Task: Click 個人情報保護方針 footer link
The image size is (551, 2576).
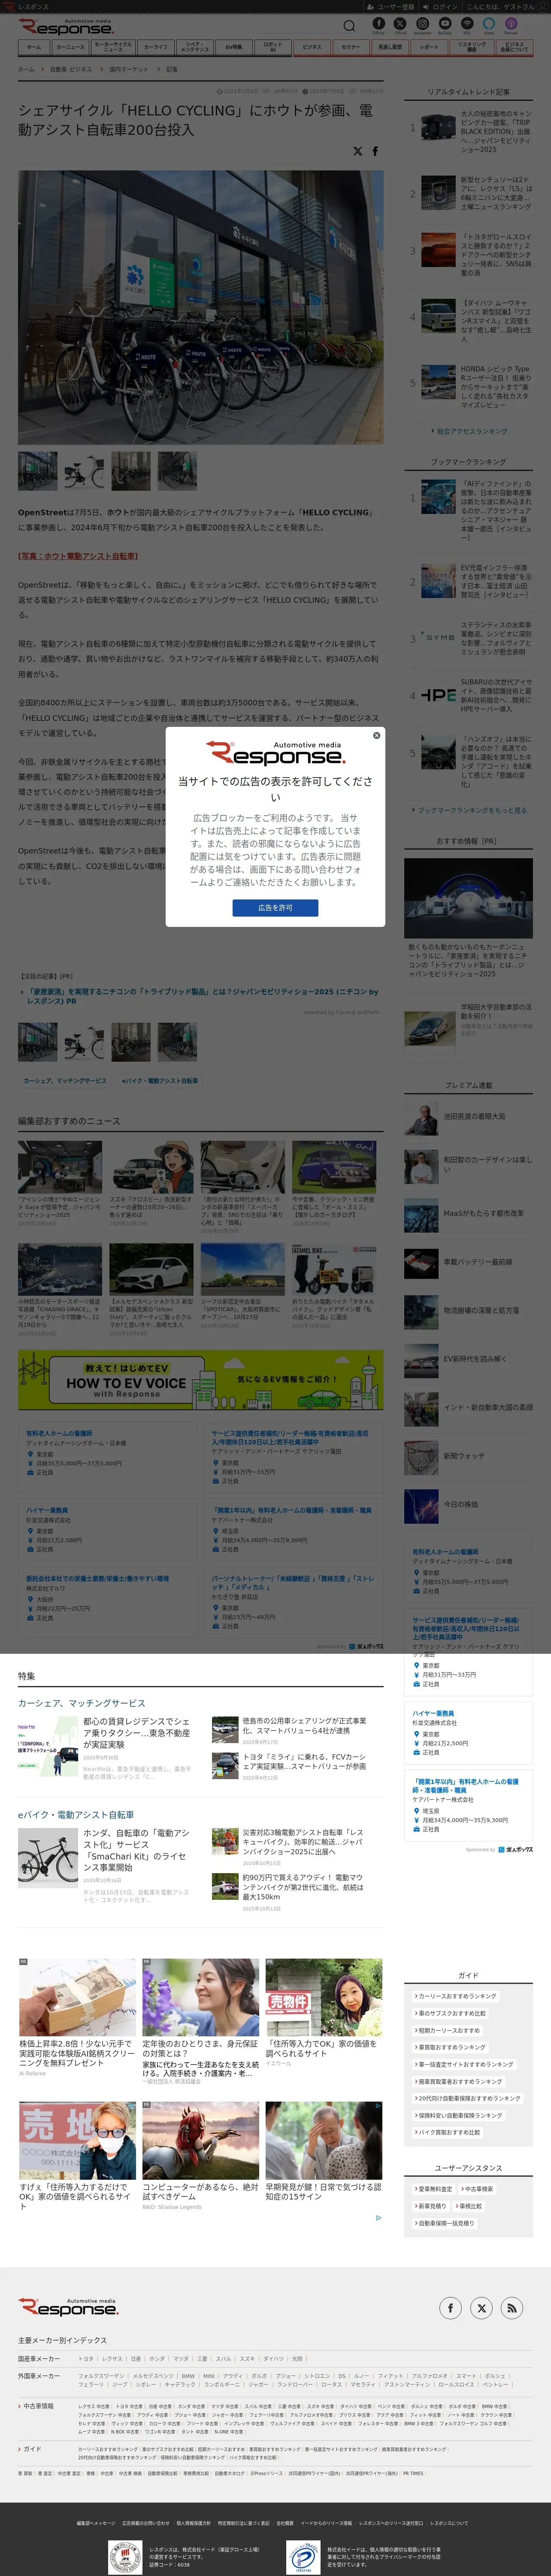Action: [x=193, y=2523]
